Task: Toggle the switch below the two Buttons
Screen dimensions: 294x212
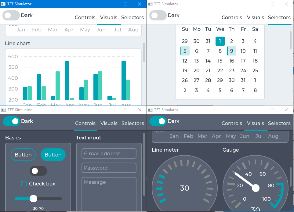Action: pyautogui.click(x=38, y=171)
